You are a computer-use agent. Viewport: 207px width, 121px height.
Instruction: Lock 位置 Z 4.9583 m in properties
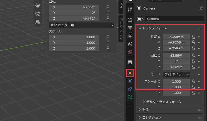point(193,48)
